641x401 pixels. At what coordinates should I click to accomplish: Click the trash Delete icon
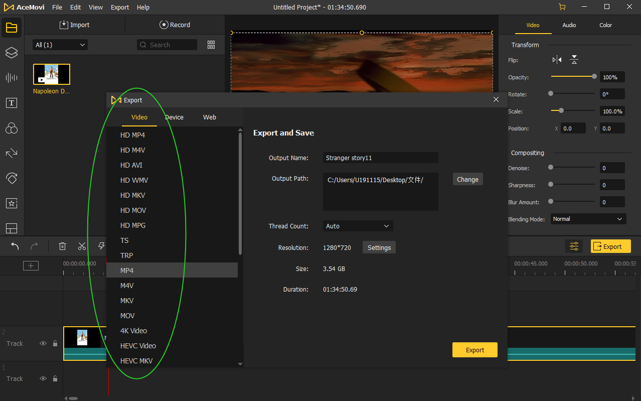pos(62,246)
